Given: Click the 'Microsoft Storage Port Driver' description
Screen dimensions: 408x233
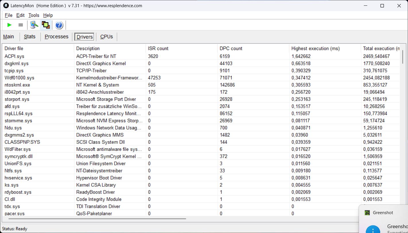Looking at the screenshot, I should (106, 99).
